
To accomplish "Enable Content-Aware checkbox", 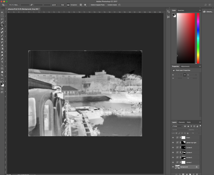I will 106,5.
